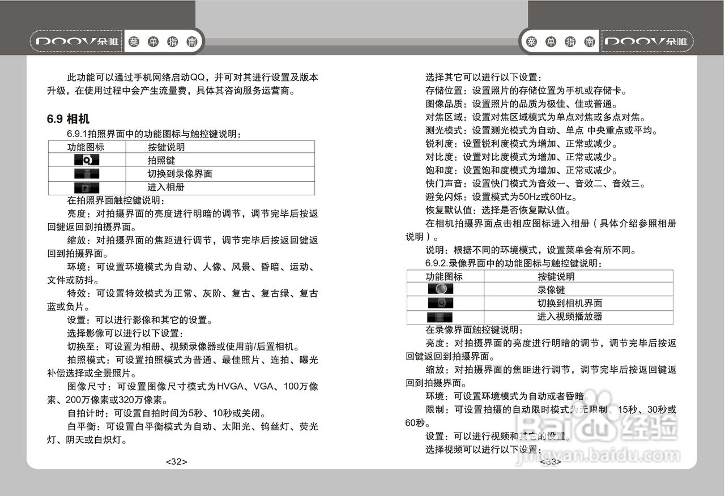Click the line starting 锐利度
The width and height of the screenshot is (725, 496).
(522, 144)
